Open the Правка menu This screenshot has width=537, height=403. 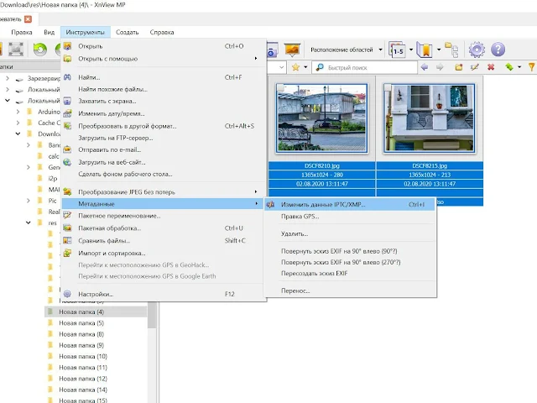[x=22, y=32]
